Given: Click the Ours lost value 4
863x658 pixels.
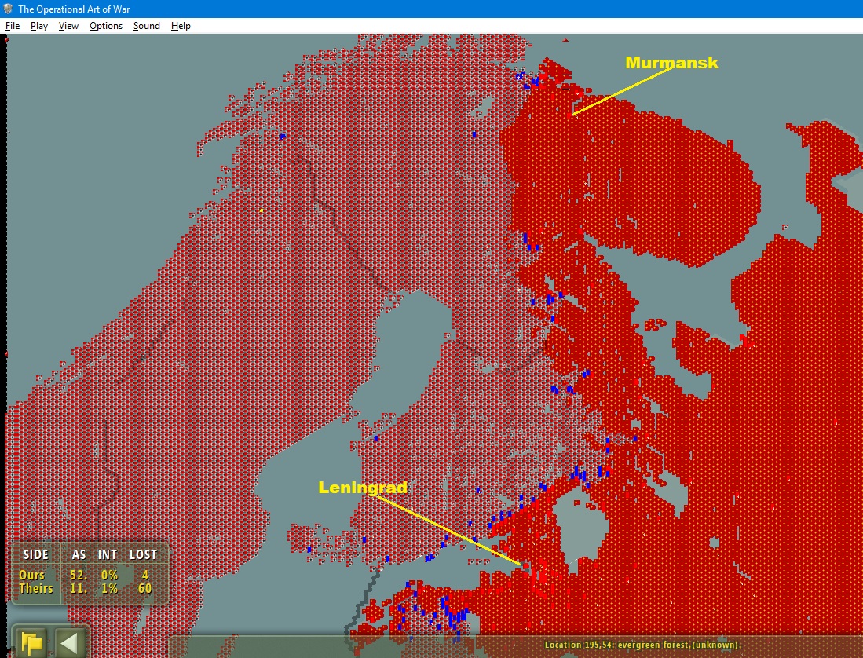Looking at the screenshot, I should (145, 575).
